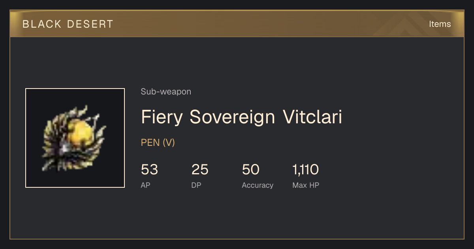Click the 53 AP stat value
The width and height of the screenshot is (474, 249).
149,170
